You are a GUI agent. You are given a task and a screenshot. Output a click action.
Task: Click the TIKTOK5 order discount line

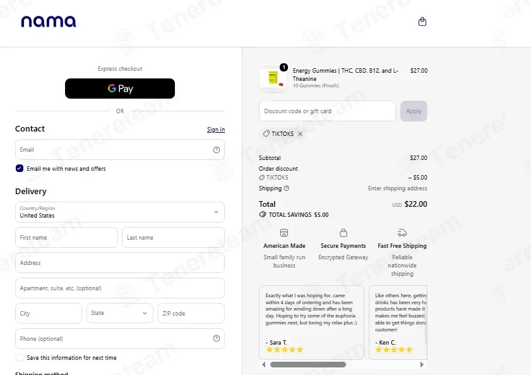pos(343,177)
